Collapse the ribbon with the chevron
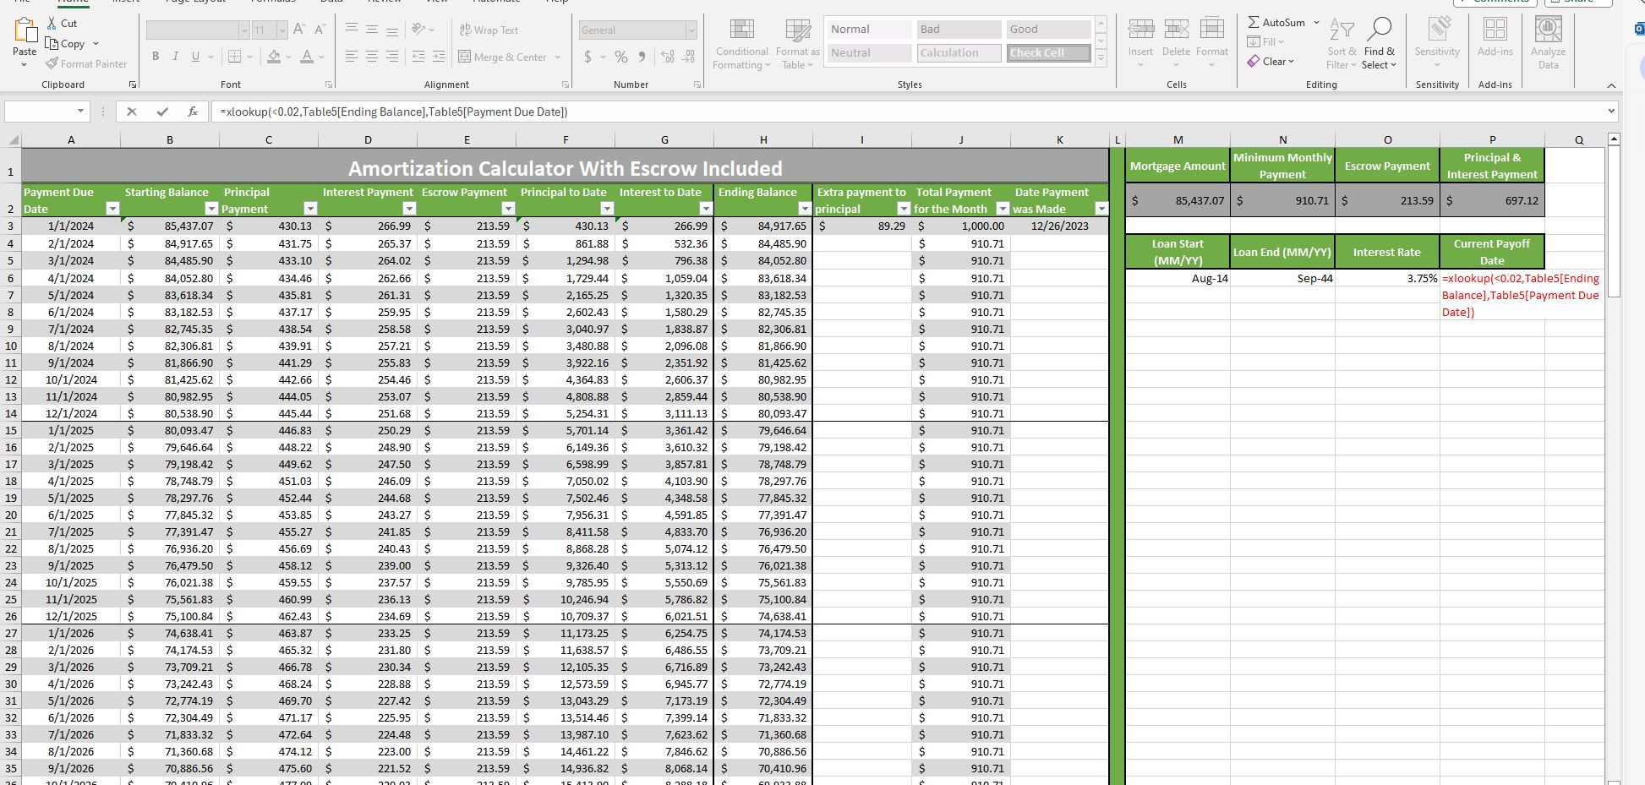This screenshot has width=1645, height=785. [1611, 85]
